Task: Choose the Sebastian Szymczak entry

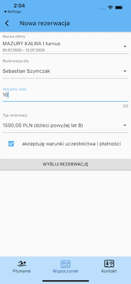Action: click(26, 71)
